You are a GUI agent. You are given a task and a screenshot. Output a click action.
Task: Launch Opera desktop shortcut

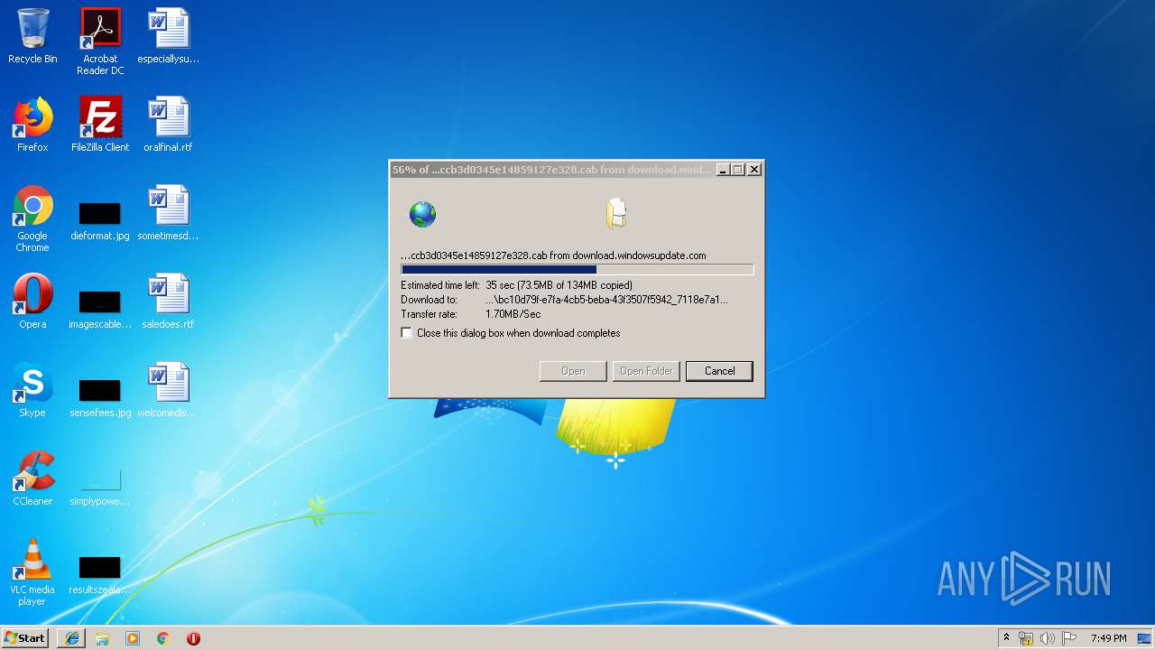tap(32, 302)
